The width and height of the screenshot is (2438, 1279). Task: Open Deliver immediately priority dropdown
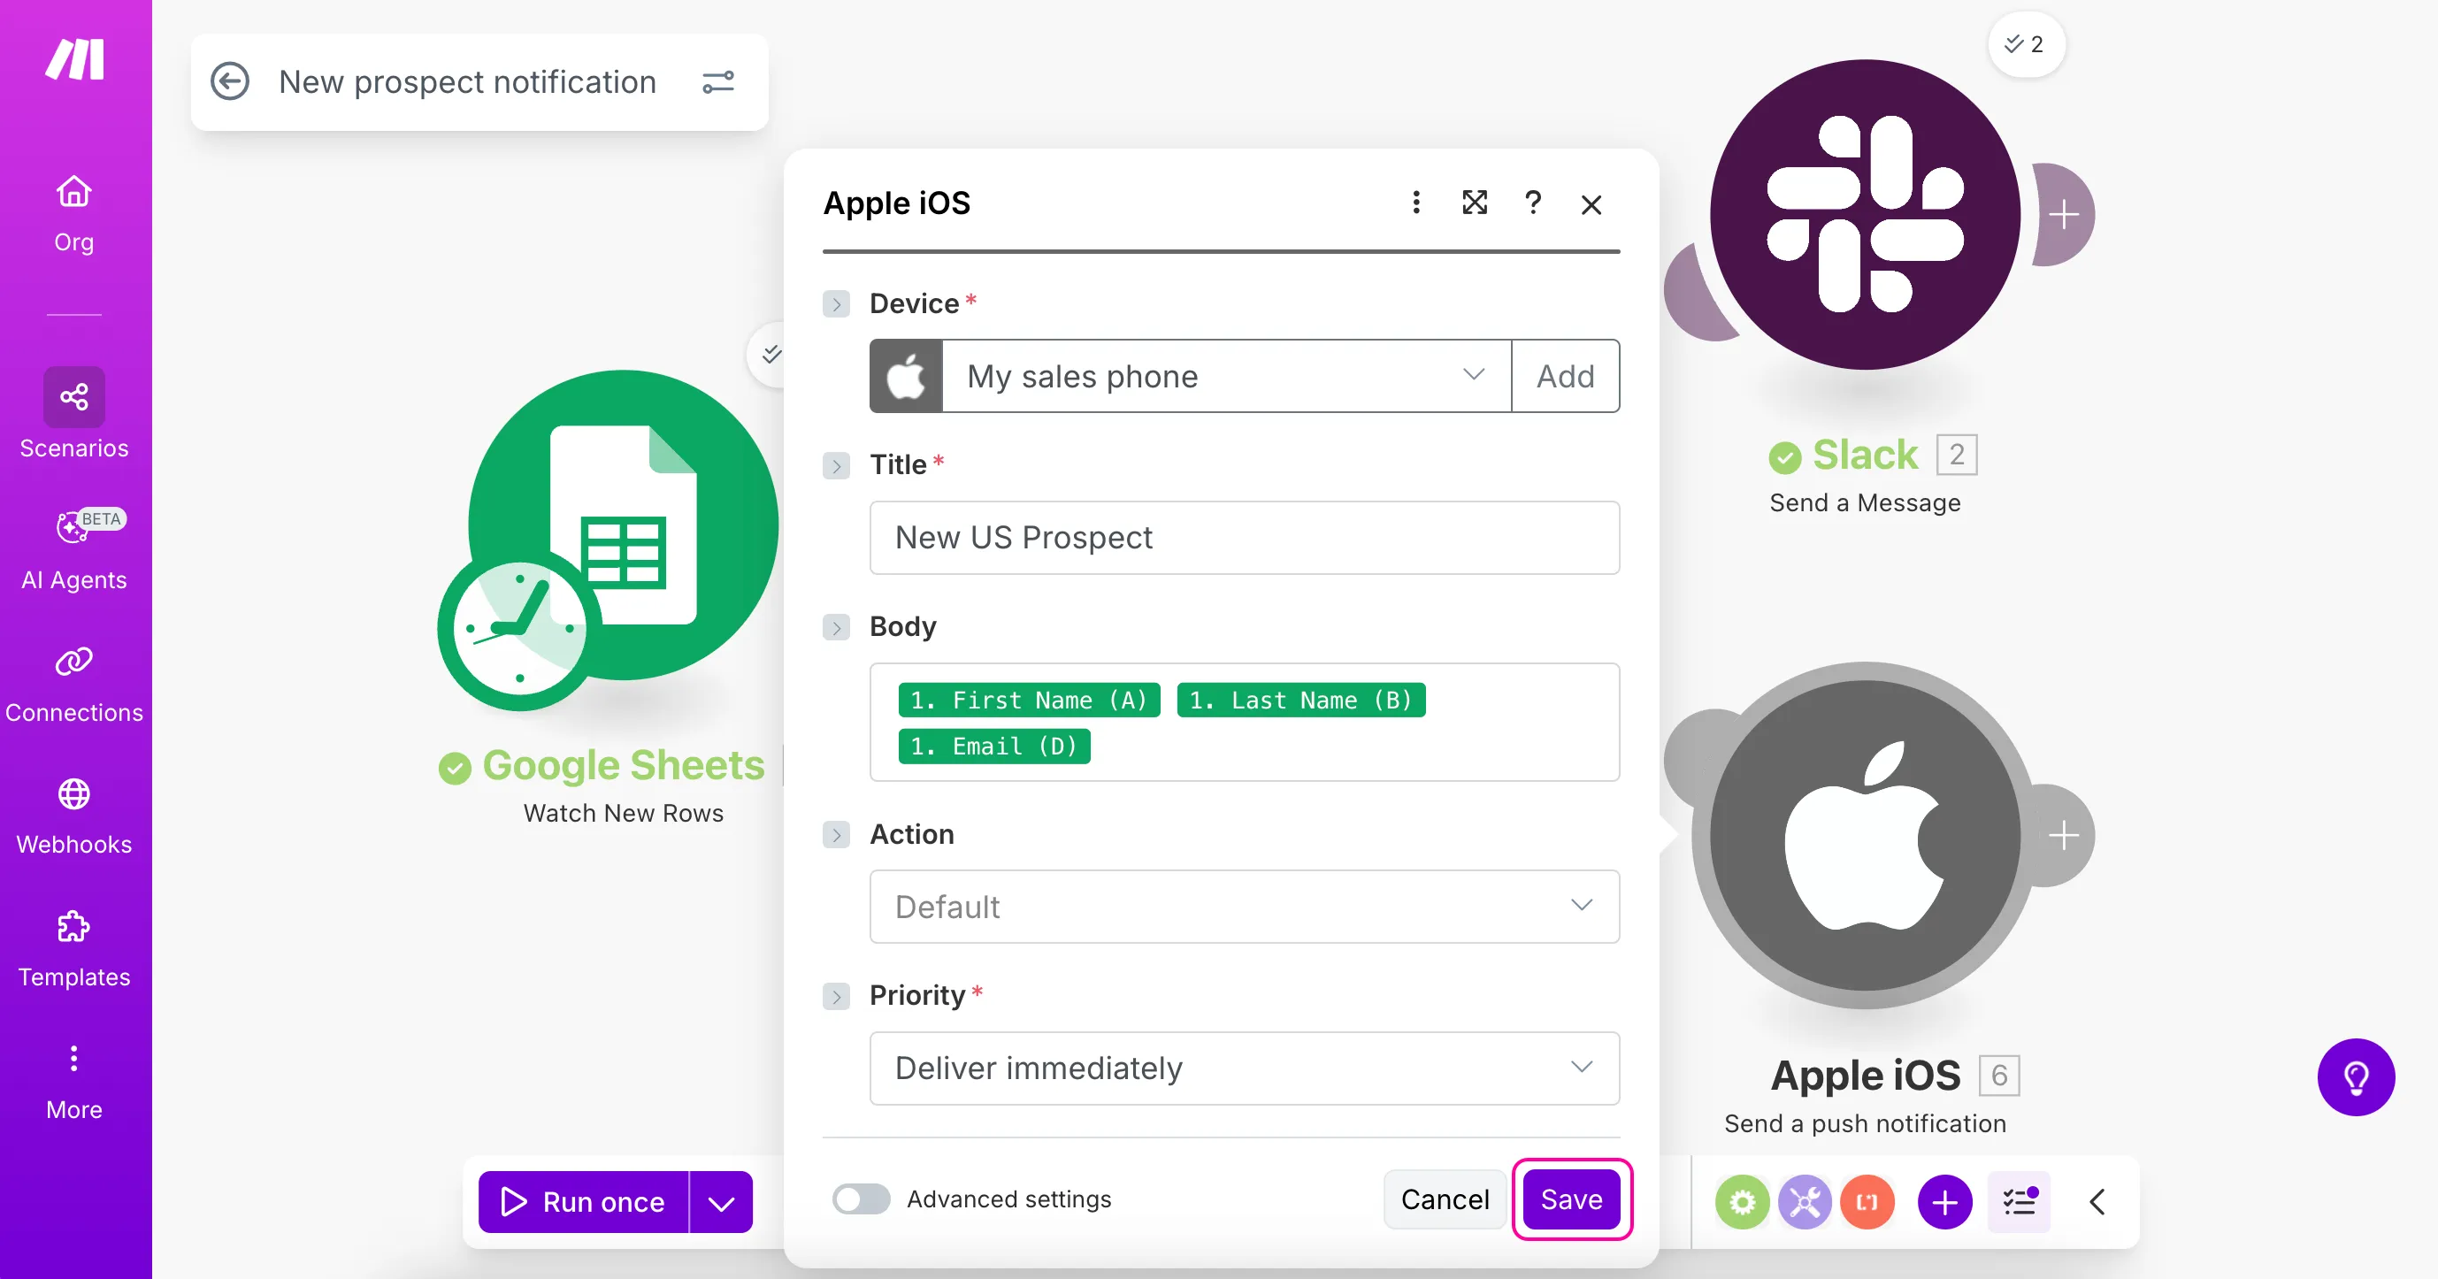(x=1245, y=1068)
